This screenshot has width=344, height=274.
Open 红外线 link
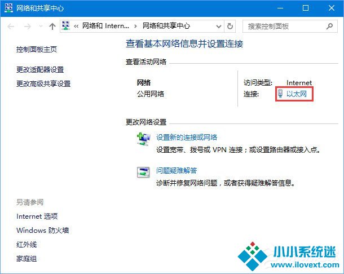pyautogui.click(x=27, y=244)
